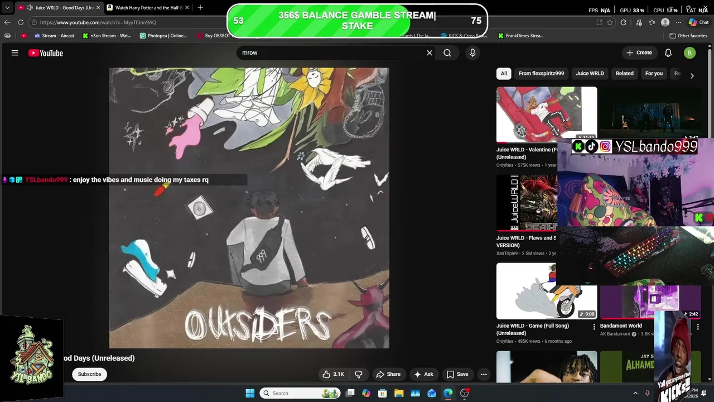Screen dimensions: 714x402
Task: Open the YouTube bookmark icon in favorites bar
Action: tap(23, 36)
